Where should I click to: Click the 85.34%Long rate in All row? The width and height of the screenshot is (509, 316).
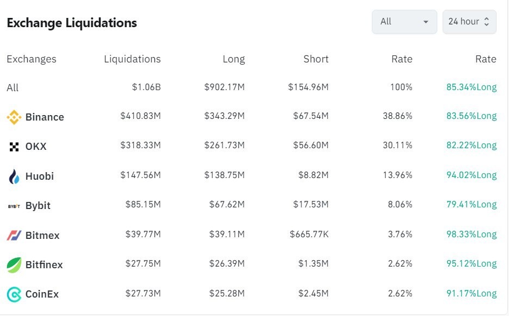471,87
